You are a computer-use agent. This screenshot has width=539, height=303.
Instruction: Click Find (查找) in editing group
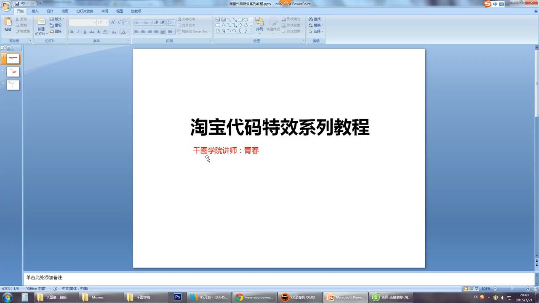[x=315, y=19]
